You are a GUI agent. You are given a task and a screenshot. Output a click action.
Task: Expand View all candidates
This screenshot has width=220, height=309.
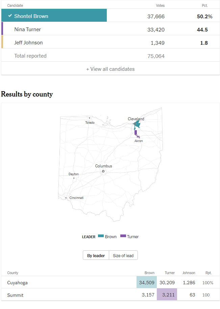pos(110,69)
